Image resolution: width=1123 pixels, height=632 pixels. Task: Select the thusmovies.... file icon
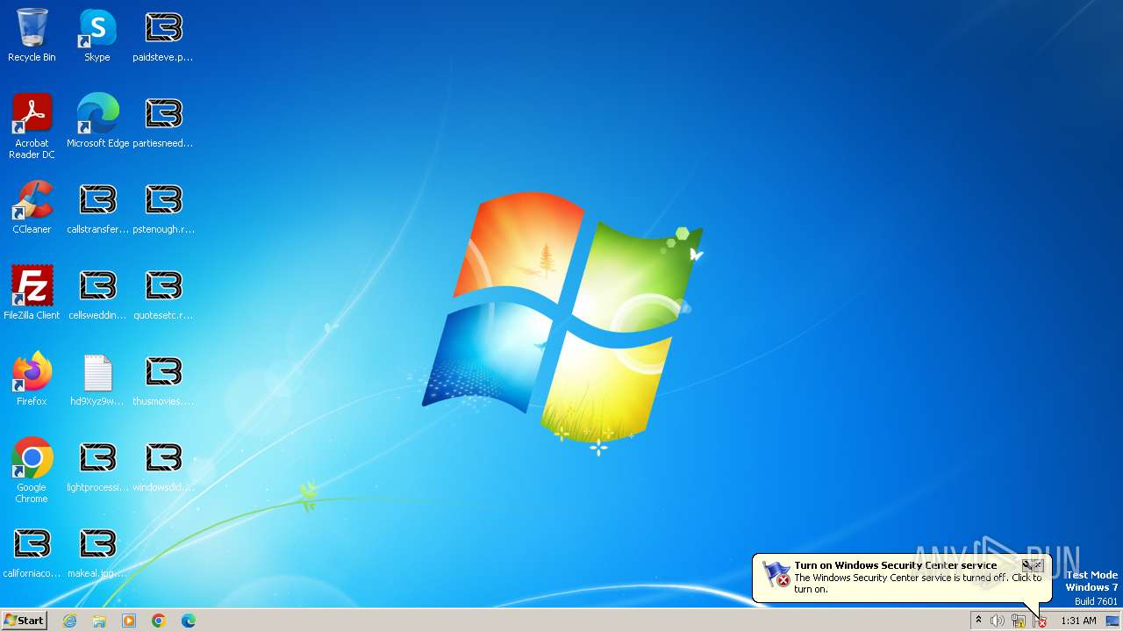[x=163, y=379]
